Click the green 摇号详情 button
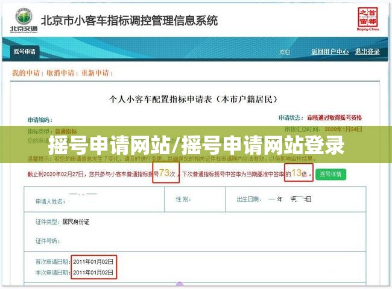 (x=330, y=174)
